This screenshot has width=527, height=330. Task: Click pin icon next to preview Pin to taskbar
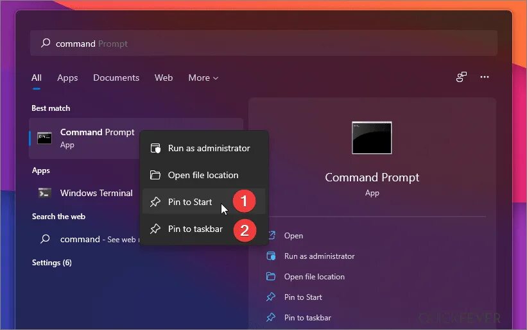click(271, 318)
